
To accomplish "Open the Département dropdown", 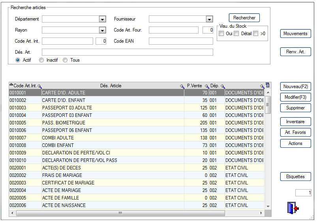I will point(103,19).
